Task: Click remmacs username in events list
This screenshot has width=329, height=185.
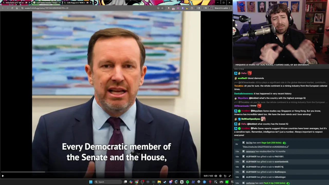Action: 250,152
